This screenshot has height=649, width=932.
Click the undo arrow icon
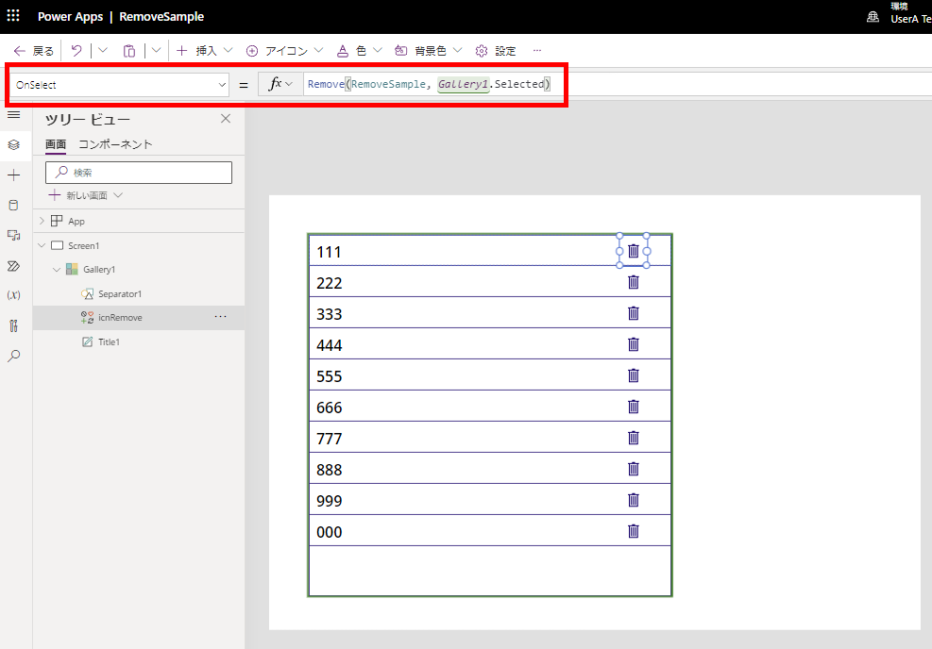76,51
